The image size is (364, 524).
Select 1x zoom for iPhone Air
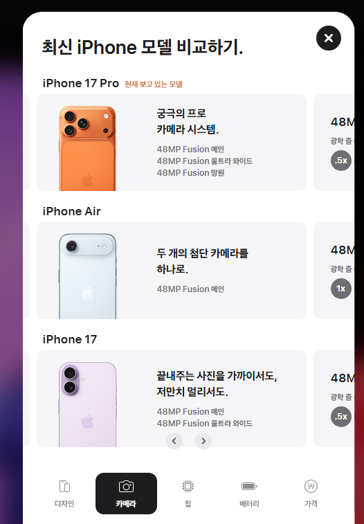341,289
